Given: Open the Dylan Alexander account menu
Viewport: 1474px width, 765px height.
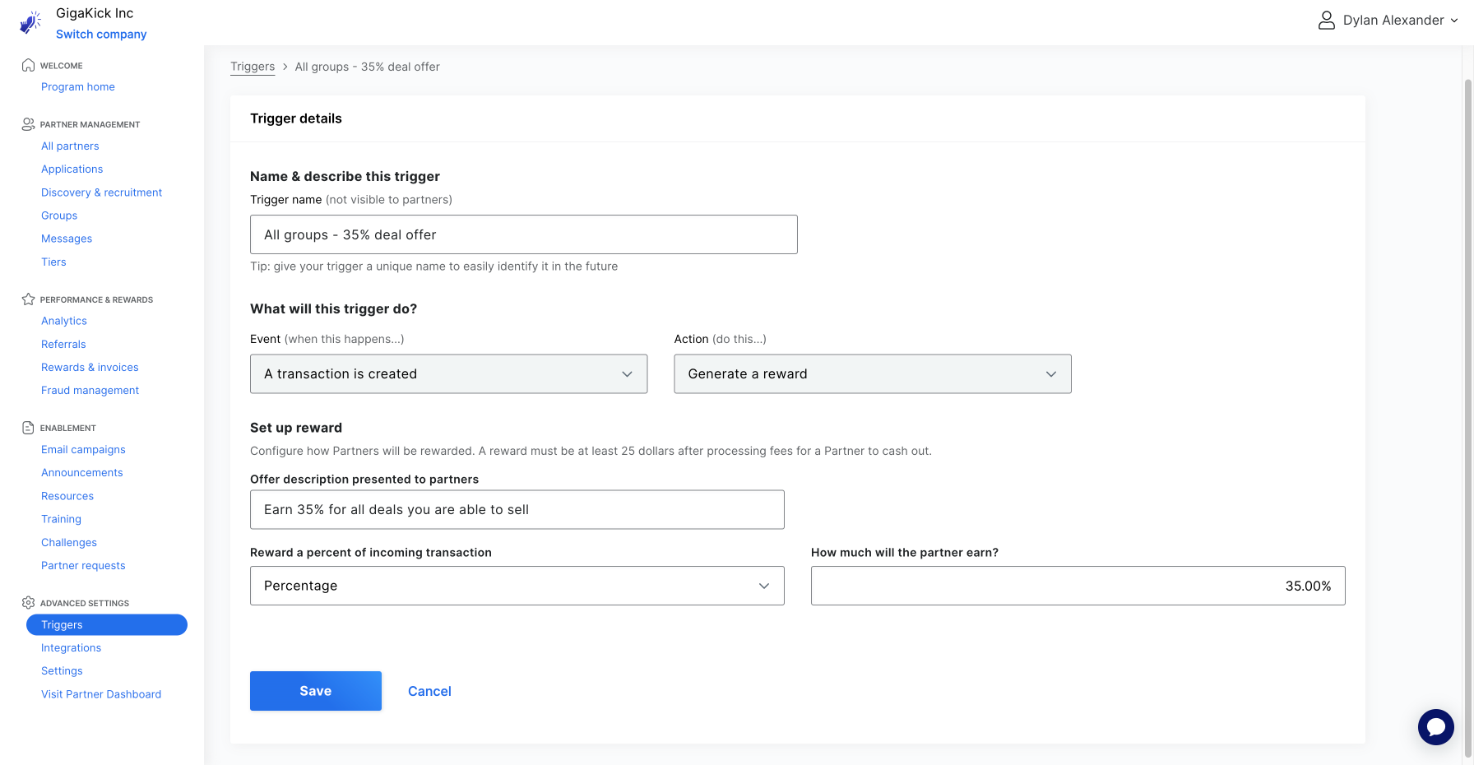Looking at the screenshot, I should (1388, 21).
